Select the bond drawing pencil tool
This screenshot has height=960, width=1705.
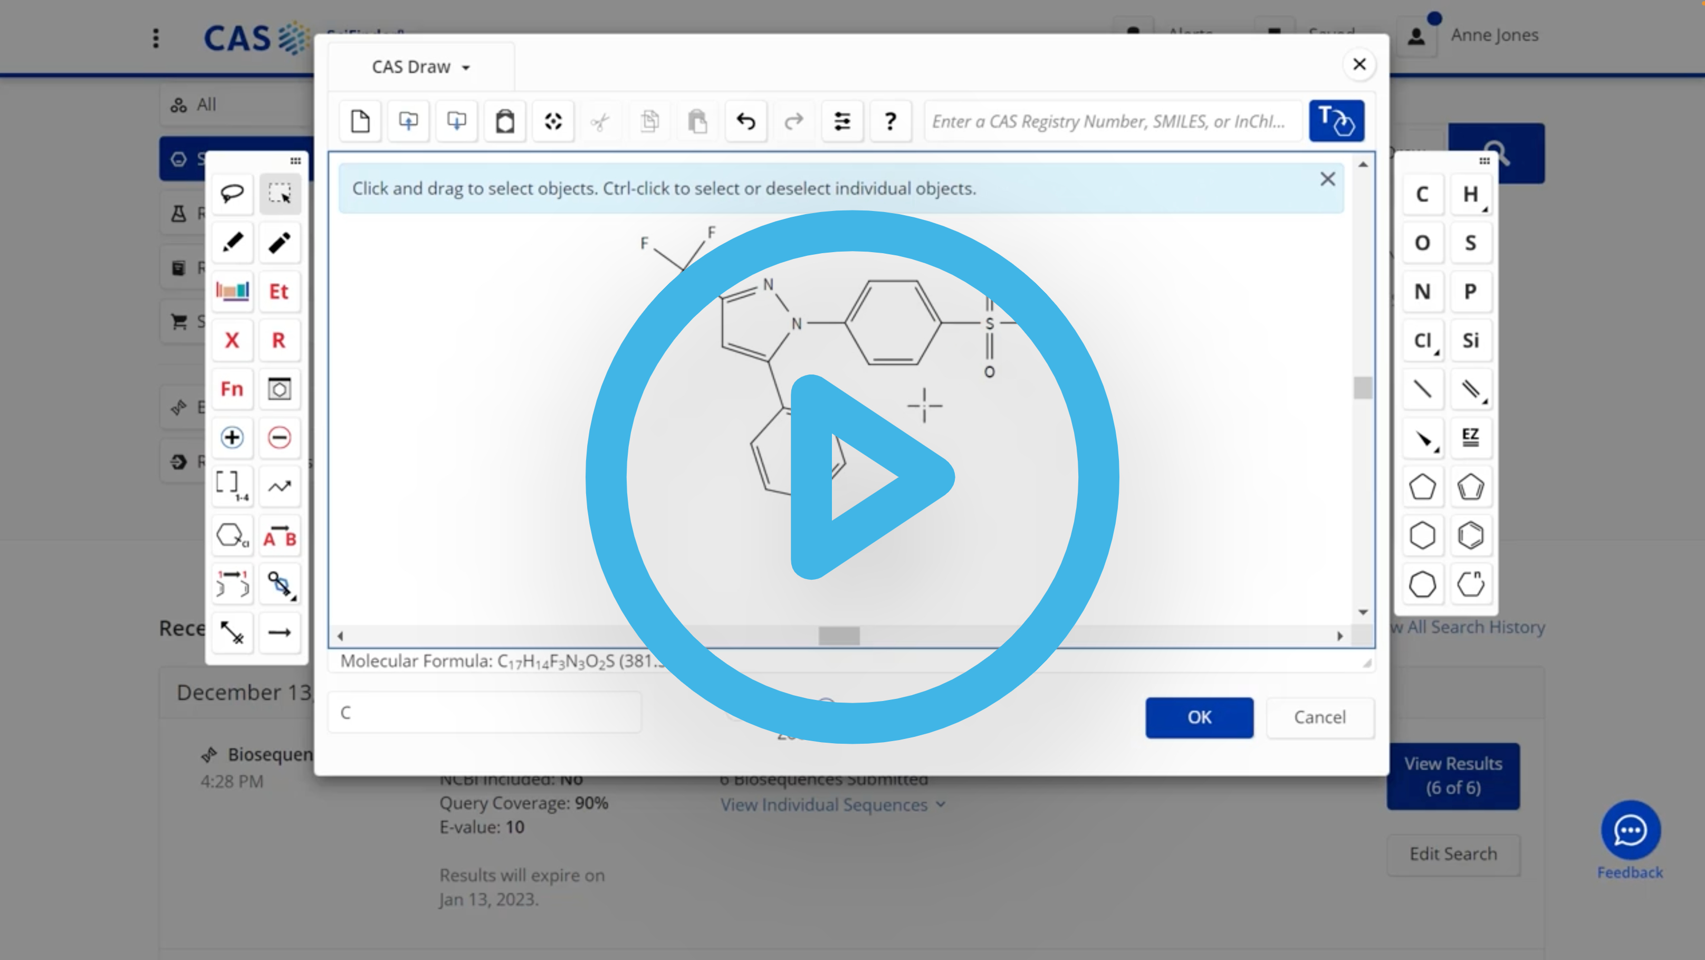coord(232,241)
